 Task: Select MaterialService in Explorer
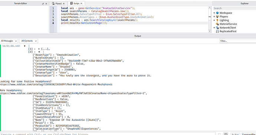(228, 24)
